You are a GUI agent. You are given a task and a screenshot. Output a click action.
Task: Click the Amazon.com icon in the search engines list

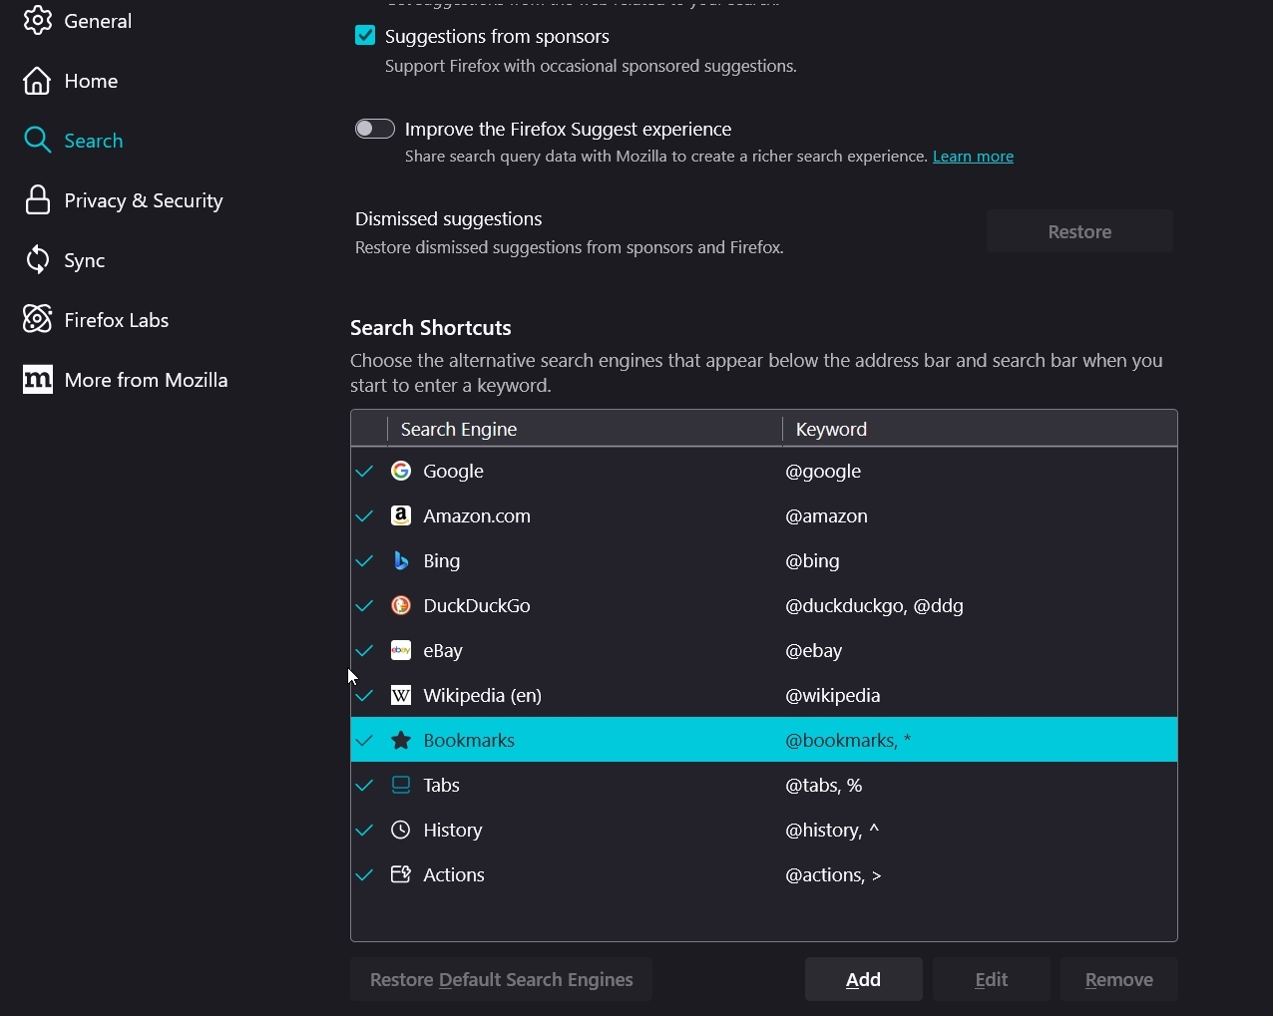coord(401,515)
